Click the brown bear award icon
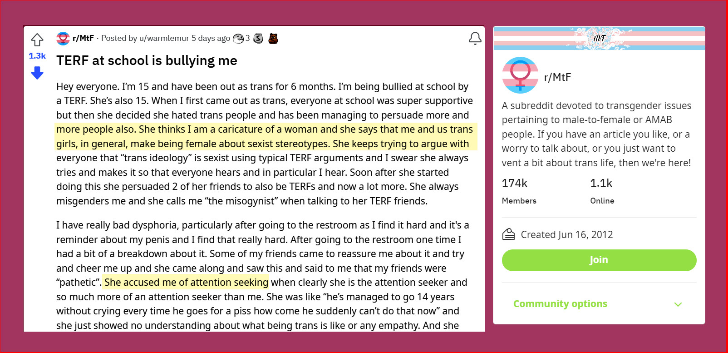This screenshot has height=353, width=728. tap(273, 39)
